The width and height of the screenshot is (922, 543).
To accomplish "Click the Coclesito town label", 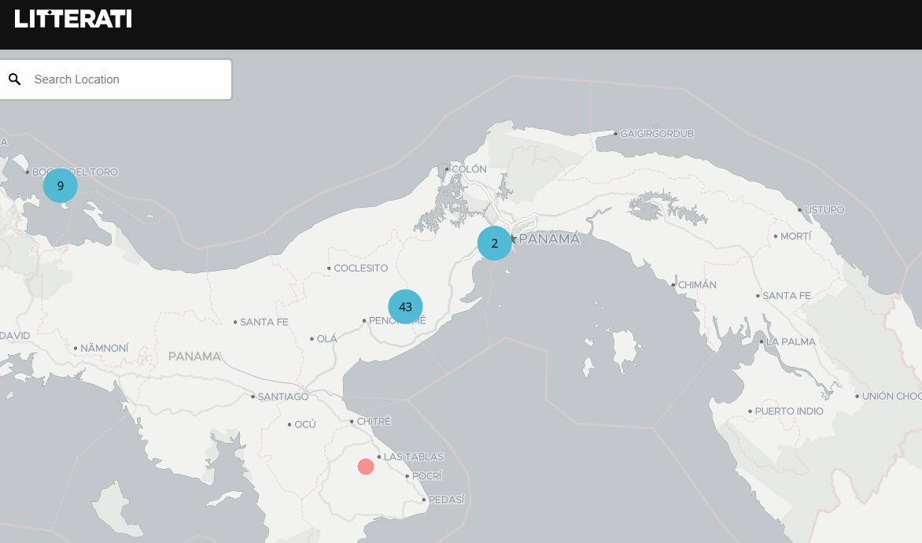I will coord(360,268).
